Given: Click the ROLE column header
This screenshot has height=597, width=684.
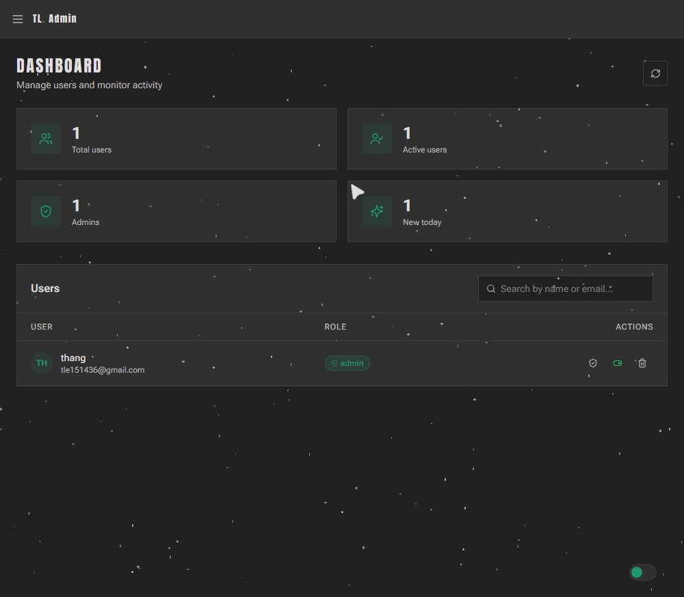Looking at the screenshot, I should [x=335, y=327].
